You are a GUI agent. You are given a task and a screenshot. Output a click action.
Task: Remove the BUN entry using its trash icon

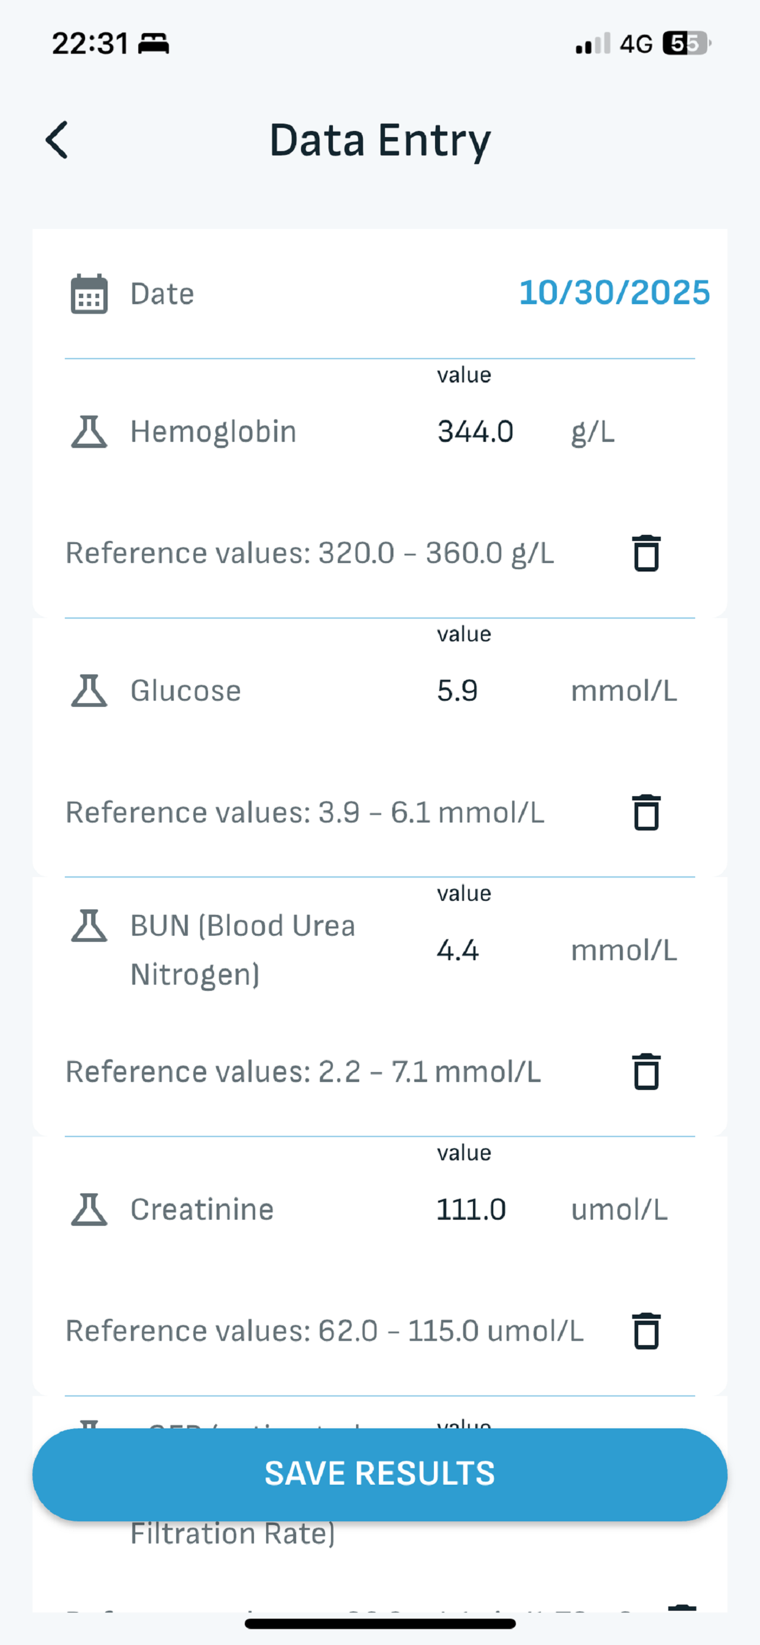point(646,1072)
